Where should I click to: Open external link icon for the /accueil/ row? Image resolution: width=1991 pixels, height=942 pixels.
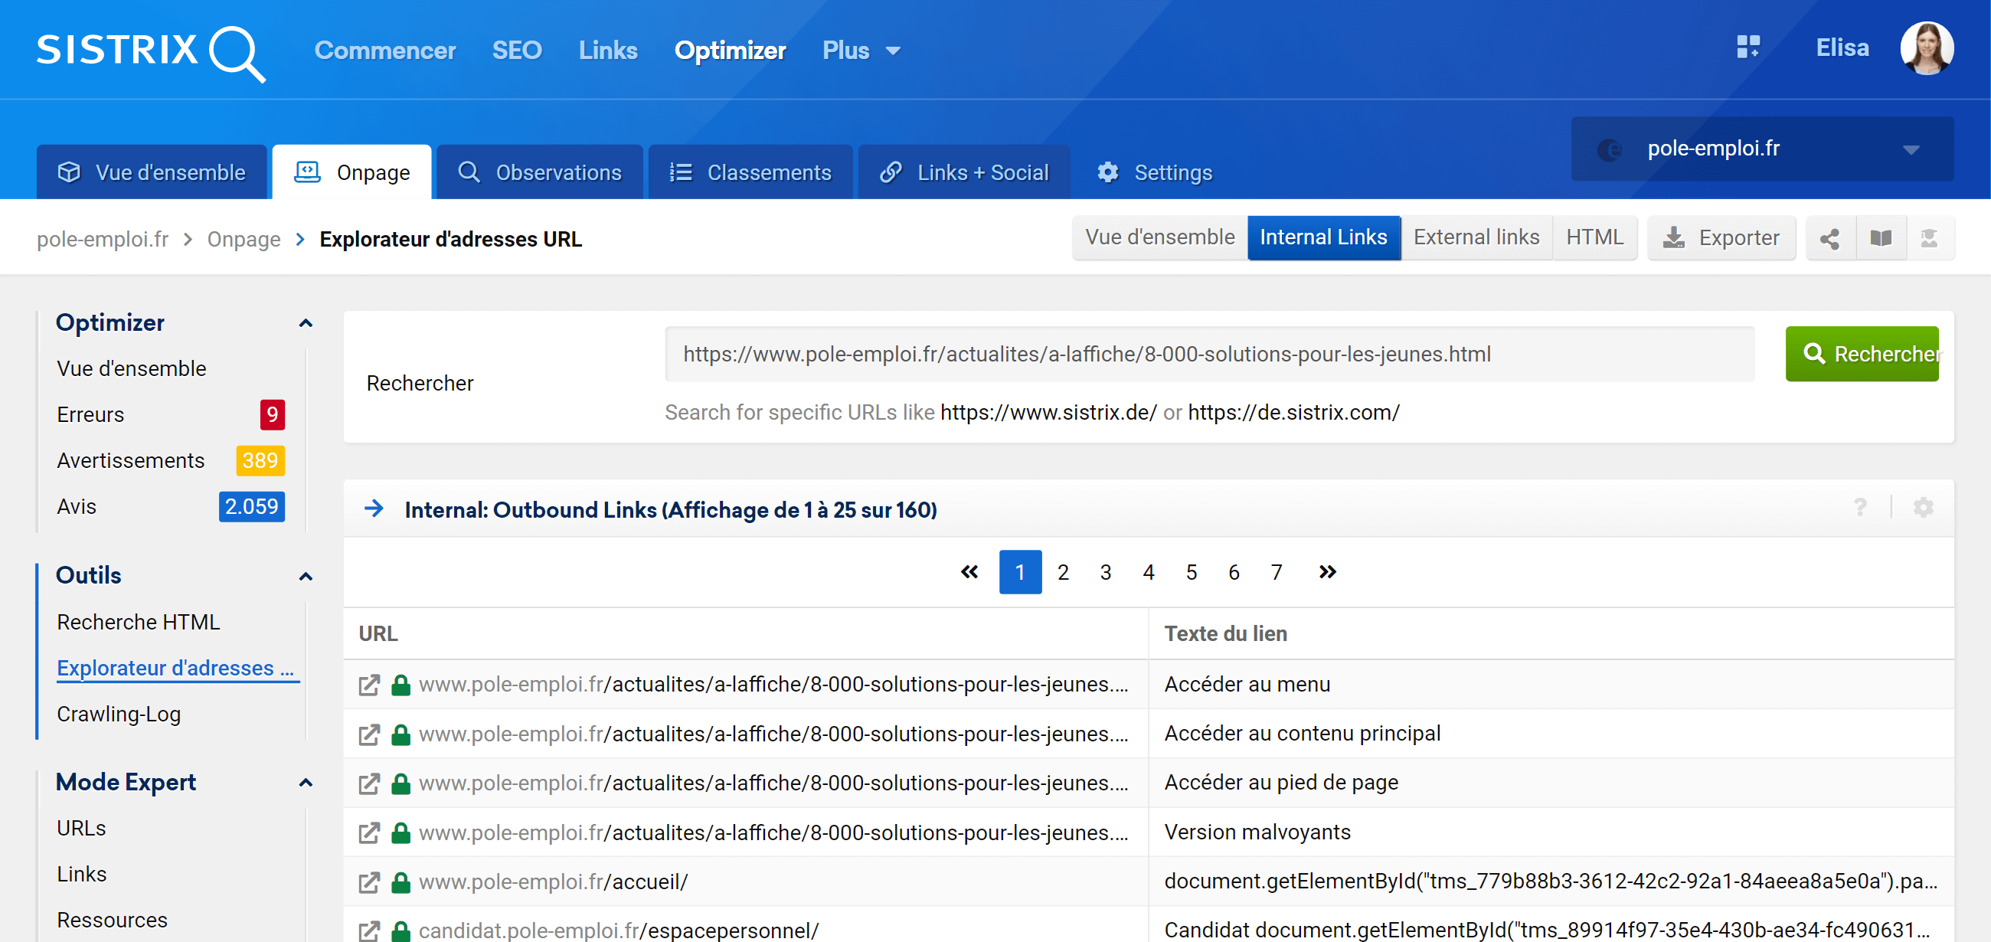pyautogui.click(x=369, y=882)
